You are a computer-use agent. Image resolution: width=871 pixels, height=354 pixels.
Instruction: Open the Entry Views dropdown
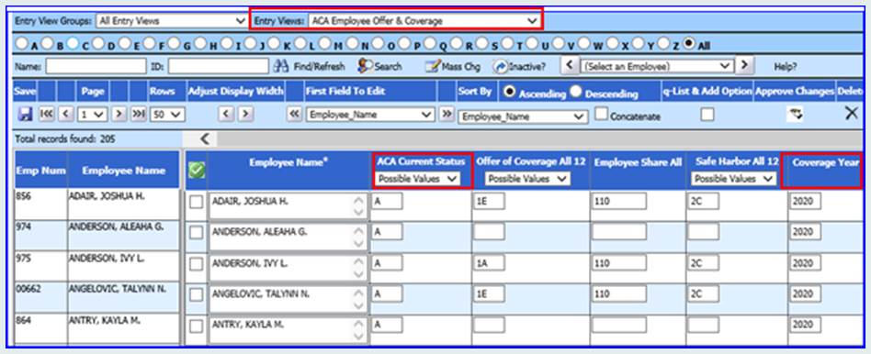pyautogui.click(x=424, y=21)
